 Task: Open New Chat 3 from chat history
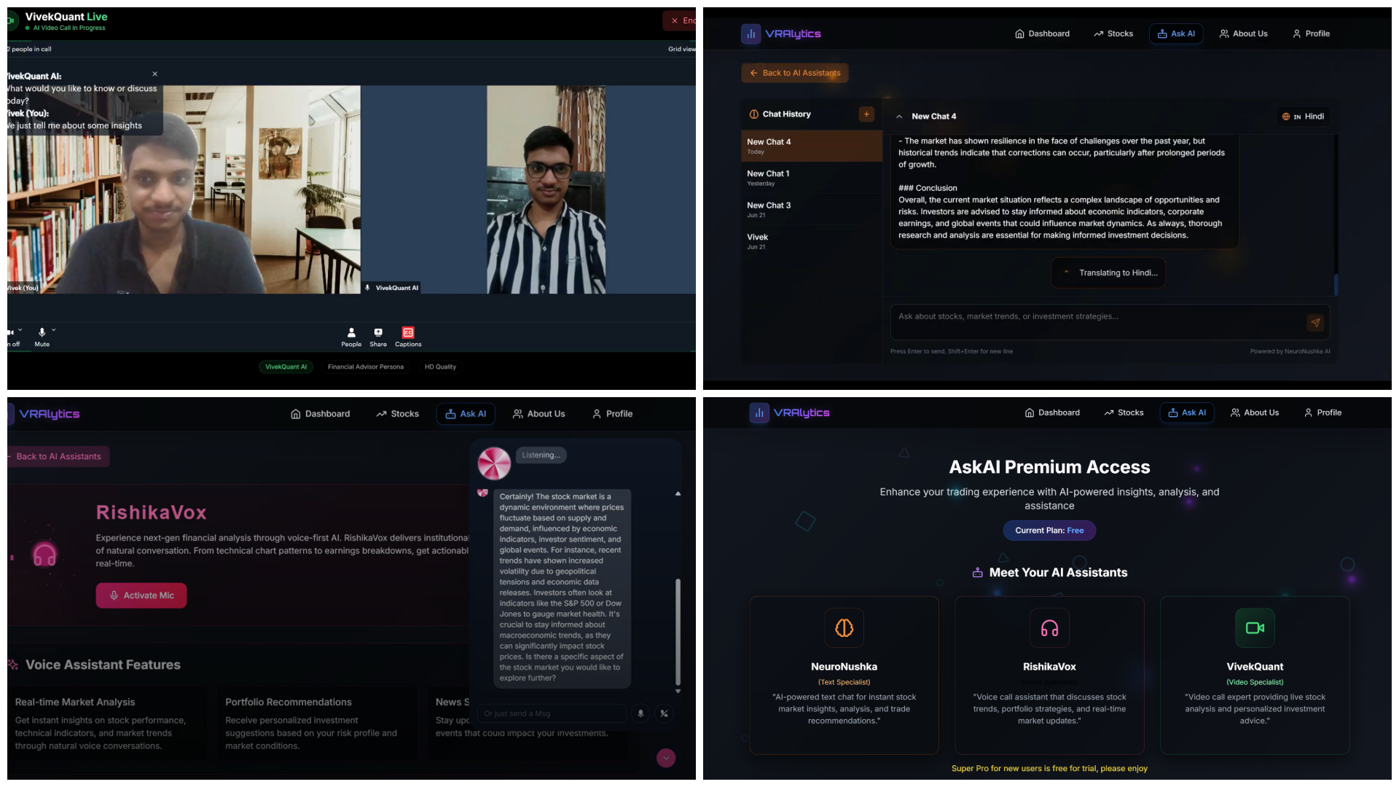click(769, 206)
